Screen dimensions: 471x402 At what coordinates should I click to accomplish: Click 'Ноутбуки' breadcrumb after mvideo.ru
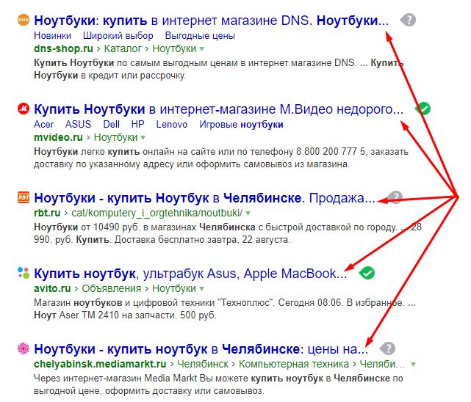tap(115, 137)
